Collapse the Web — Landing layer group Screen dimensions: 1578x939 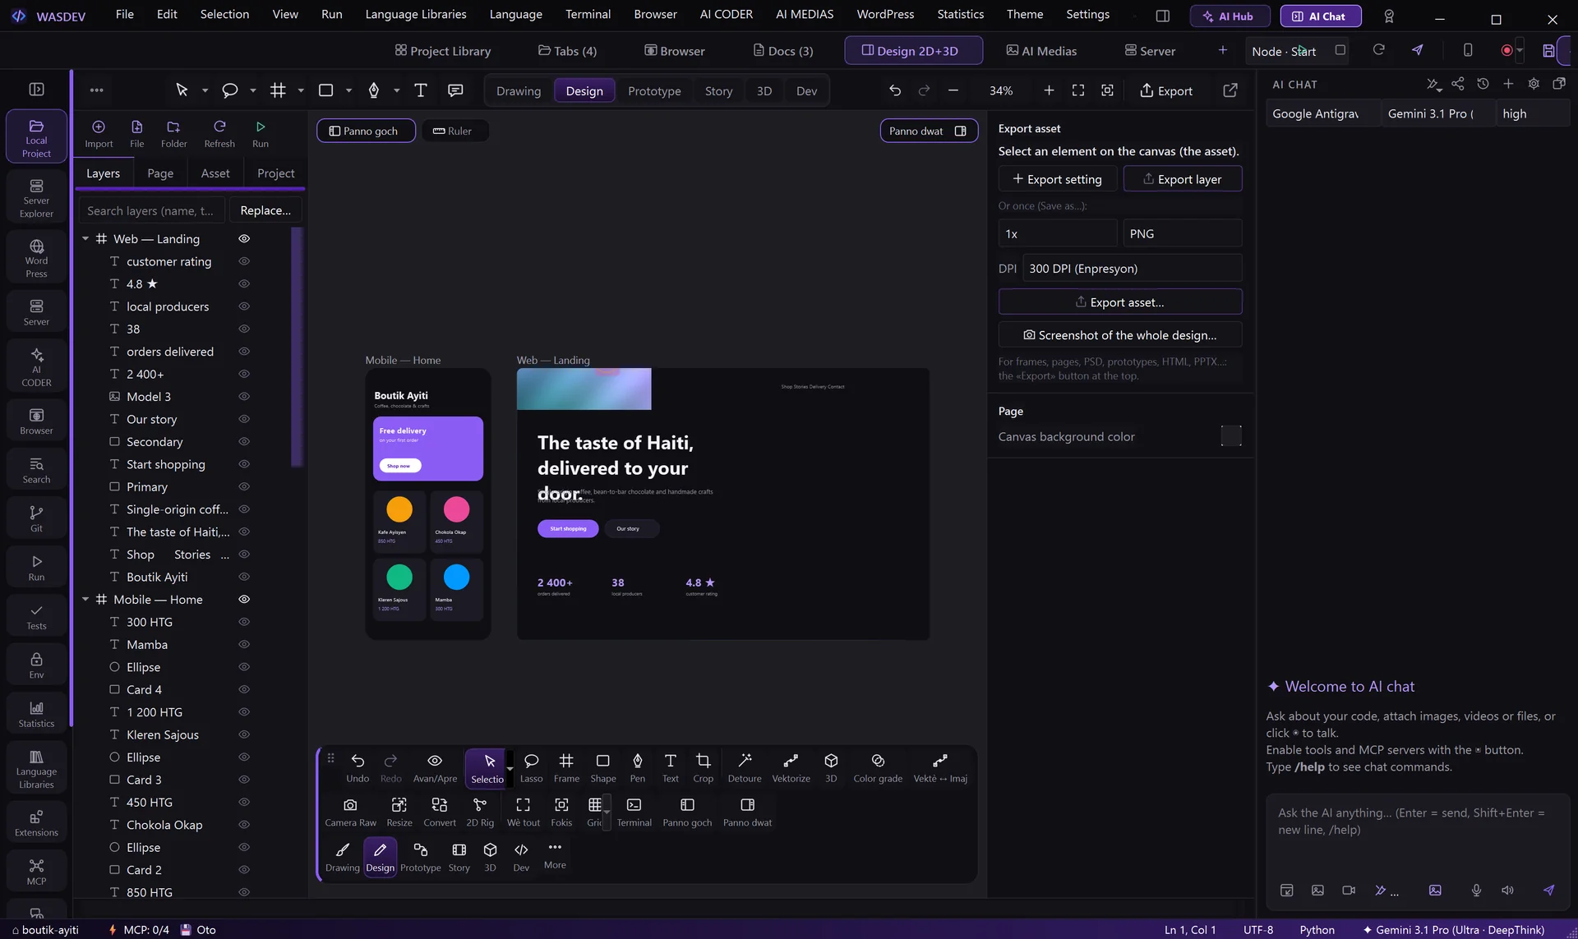[85, 238]
